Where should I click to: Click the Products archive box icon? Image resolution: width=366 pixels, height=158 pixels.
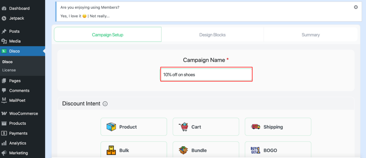coord(4,123)
